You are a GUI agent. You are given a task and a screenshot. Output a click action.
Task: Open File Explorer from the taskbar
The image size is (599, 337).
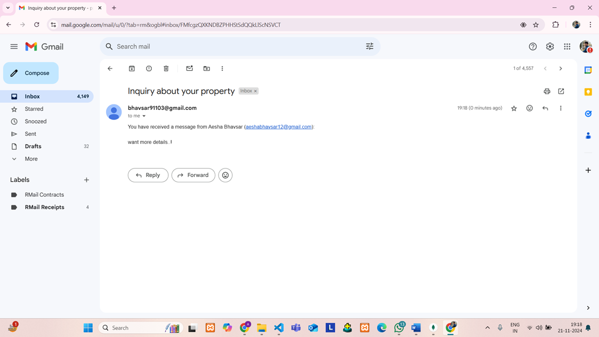coord(262,328)
